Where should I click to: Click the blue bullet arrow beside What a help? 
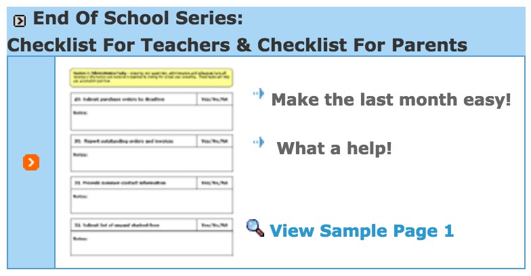click(259, 142)
